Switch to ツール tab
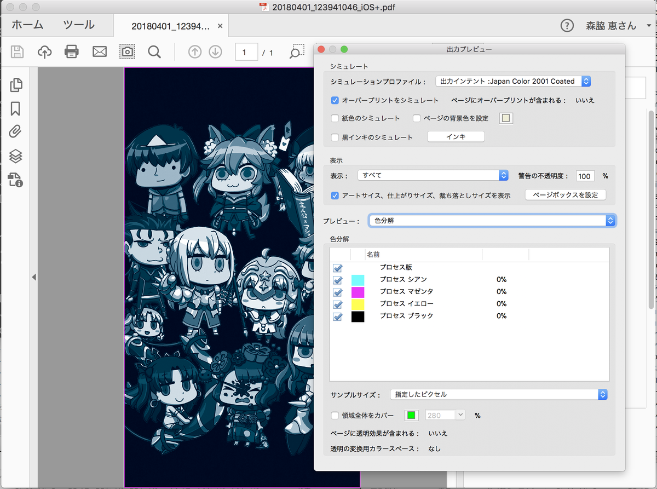The height and width of the screenshot is (489, 657). 79,25
